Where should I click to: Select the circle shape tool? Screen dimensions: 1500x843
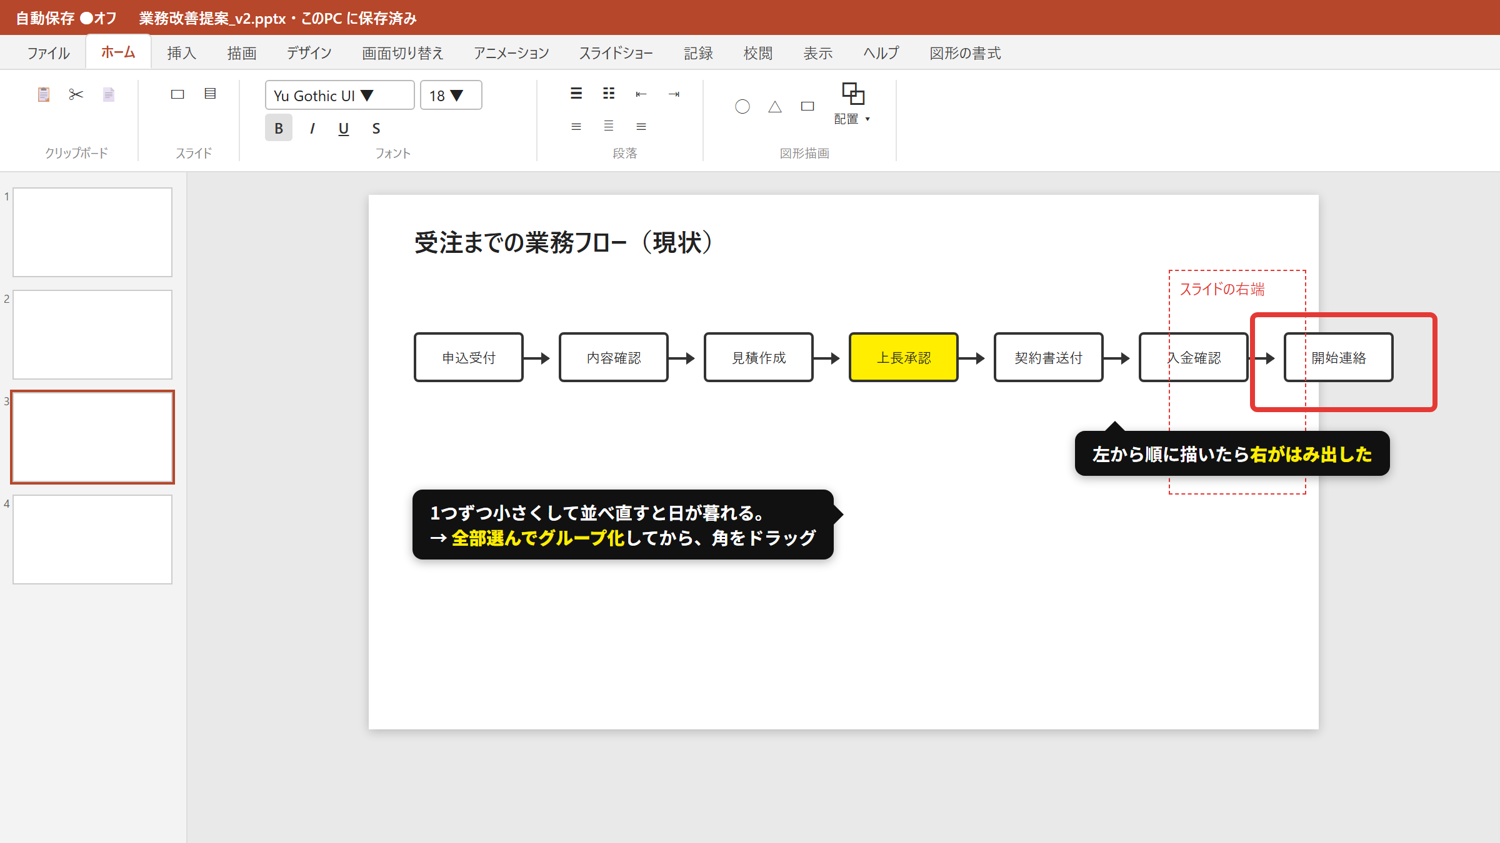click(742, 107)
